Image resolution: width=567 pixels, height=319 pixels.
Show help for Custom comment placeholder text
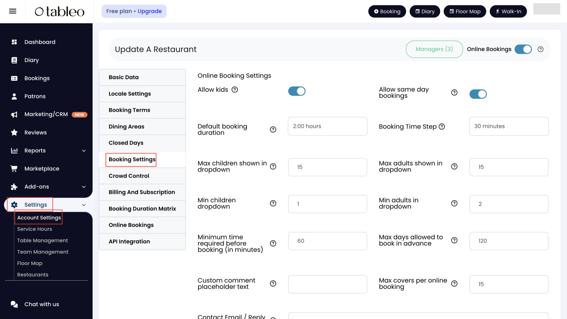tap(273, 284)
